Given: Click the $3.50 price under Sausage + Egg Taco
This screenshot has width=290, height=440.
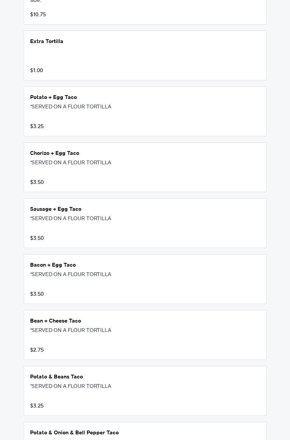Looking at the screenshot, I should (37, 238).
